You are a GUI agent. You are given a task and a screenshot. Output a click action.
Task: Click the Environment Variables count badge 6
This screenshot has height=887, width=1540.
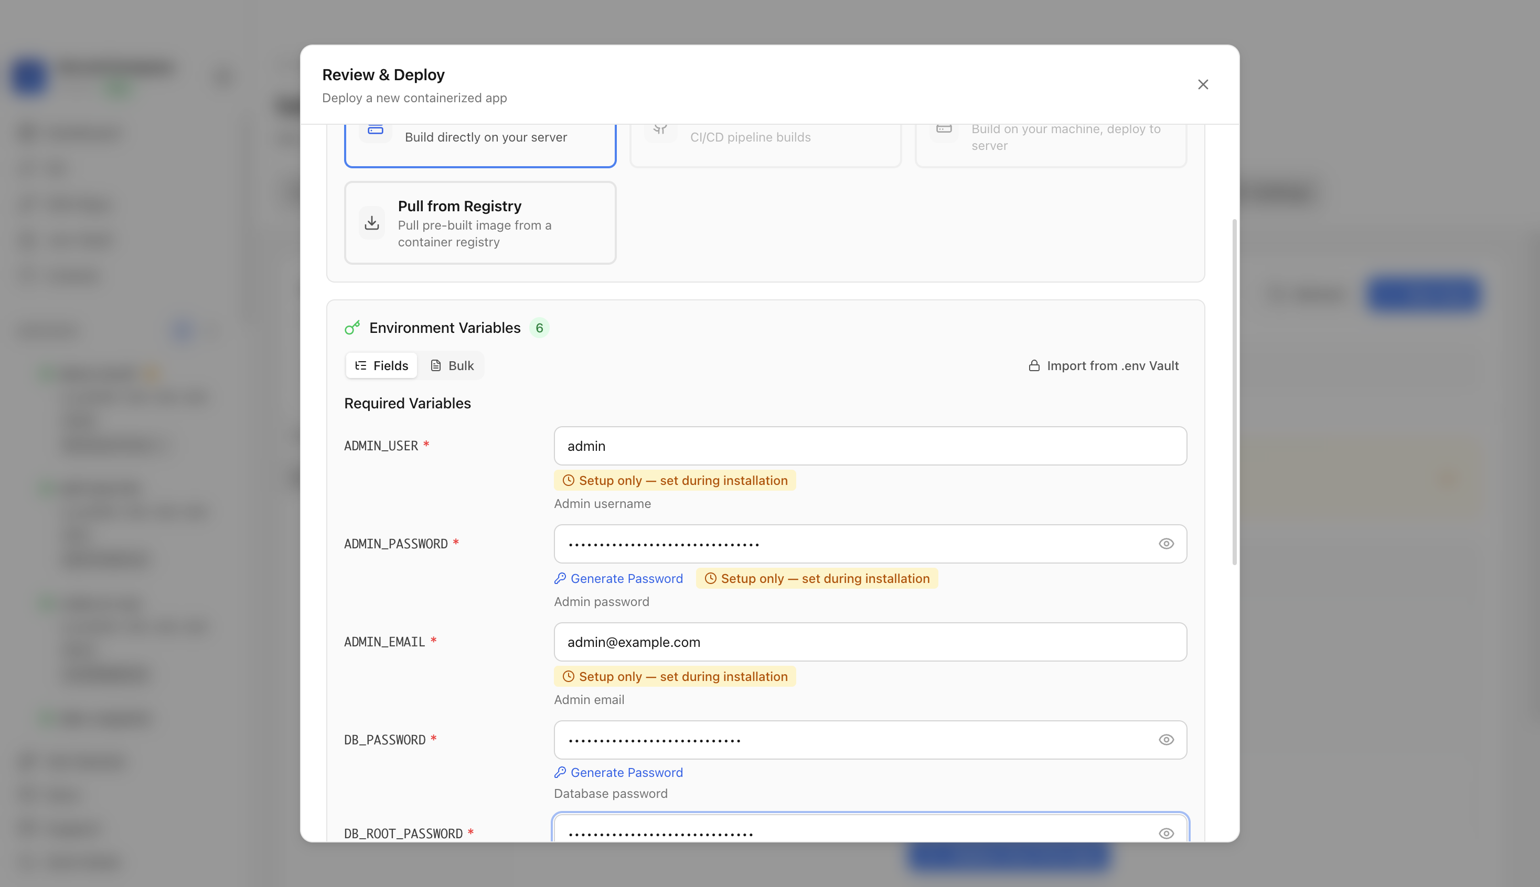click(x=539, y=328)
